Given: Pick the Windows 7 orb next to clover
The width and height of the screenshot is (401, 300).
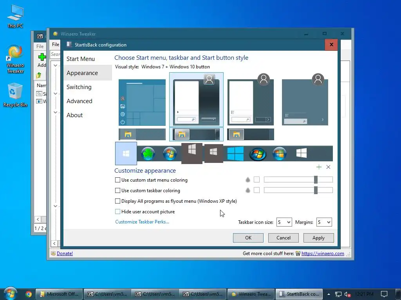Looking at the screenshot, I should click(170, 154).
